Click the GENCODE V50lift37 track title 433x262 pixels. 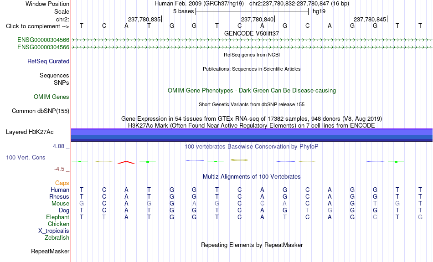click(x=252, y=33)
